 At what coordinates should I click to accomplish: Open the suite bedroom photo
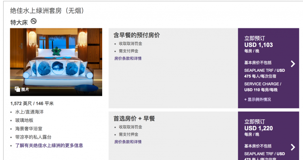pyautogui.click(x=56, y=62)
